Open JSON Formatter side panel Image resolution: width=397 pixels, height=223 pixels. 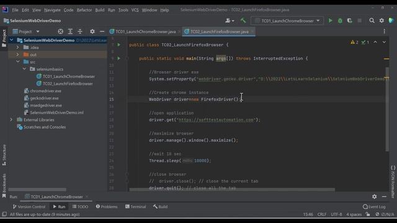[393, 181]
